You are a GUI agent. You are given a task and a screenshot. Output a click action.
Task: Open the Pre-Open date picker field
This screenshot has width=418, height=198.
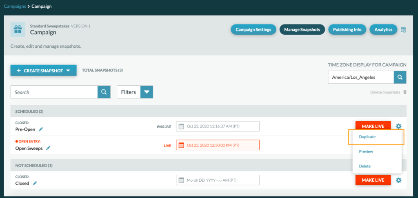(x=218, y=127)
